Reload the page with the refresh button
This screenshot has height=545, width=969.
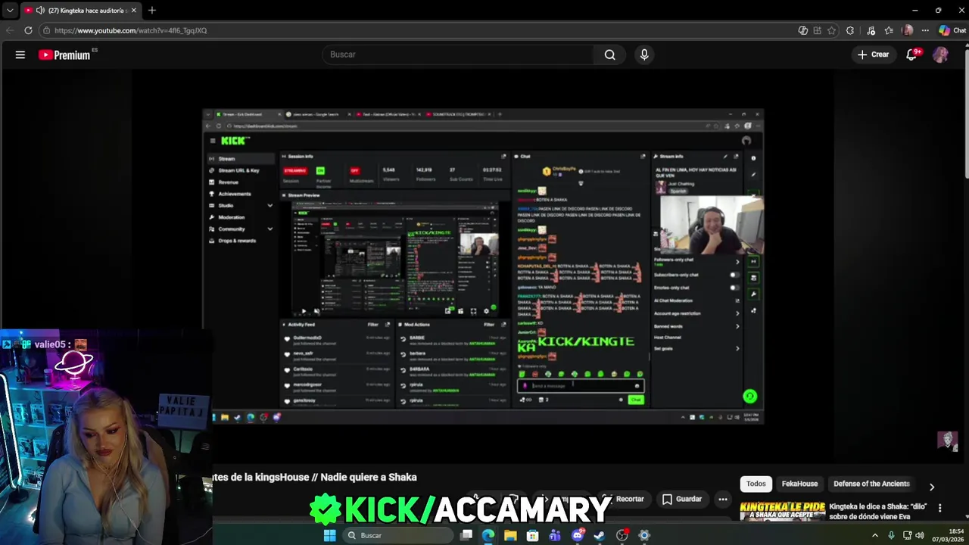28,30
